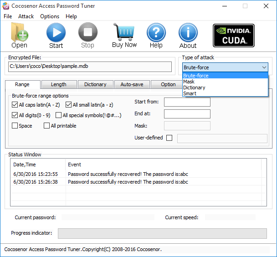Select the 15:26:38 status log row
The width and height of the screenshot is (277, 257).
(138, 182)
